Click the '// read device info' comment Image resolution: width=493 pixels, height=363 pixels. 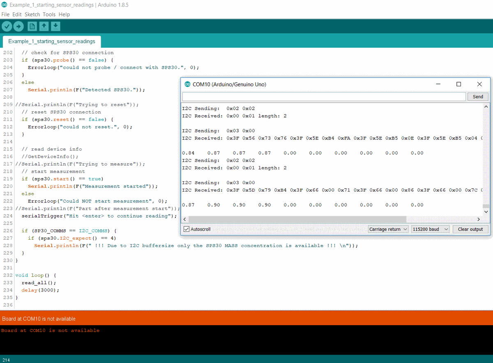[51, 149]
